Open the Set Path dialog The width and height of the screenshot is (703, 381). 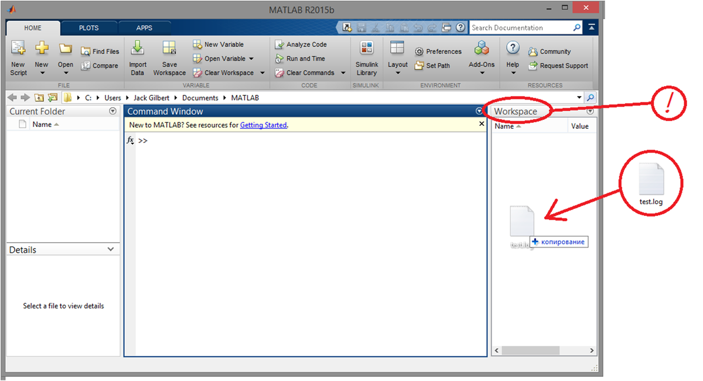432,66
